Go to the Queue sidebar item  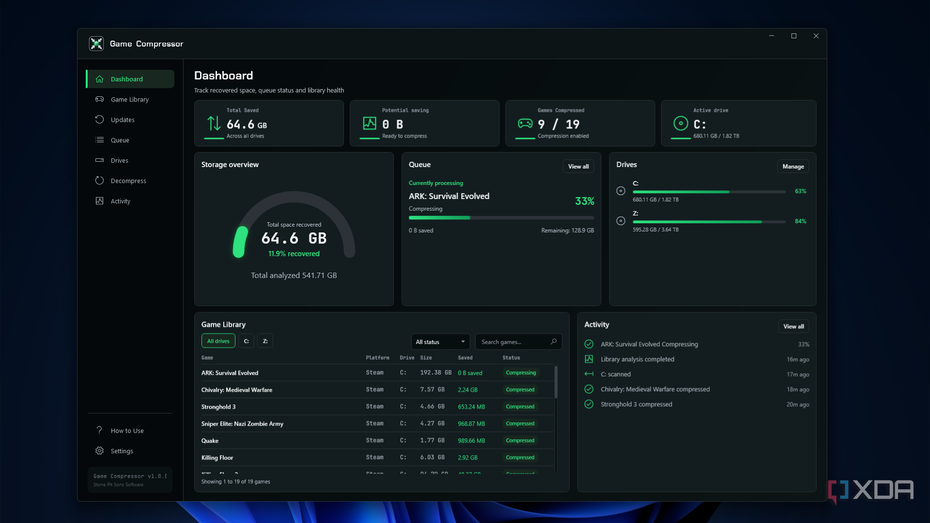(130, 140)
